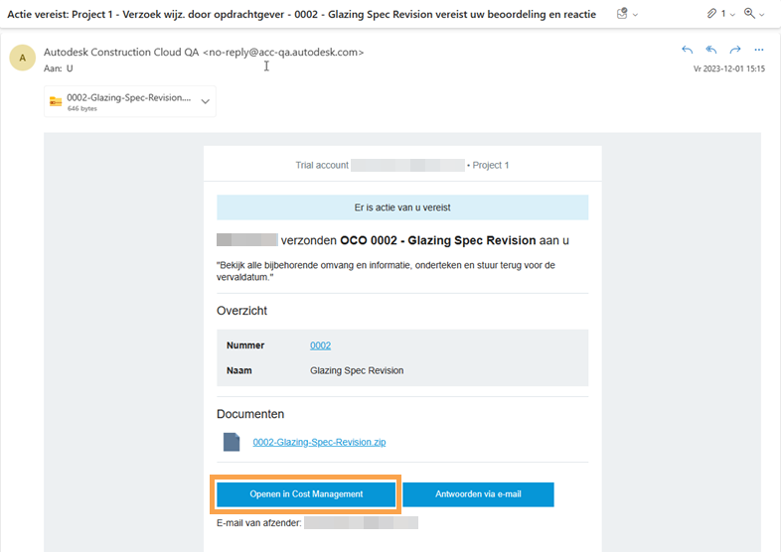The width and height of the screenshot is (781, 552).
Task: Click the paperclip attachments icon
Action: coord(711,14)
